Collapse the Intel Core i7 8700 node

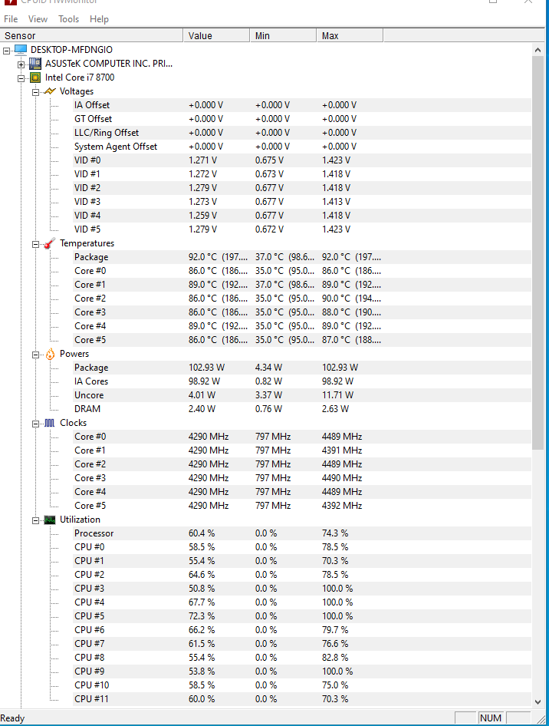(x=21, y=78)
